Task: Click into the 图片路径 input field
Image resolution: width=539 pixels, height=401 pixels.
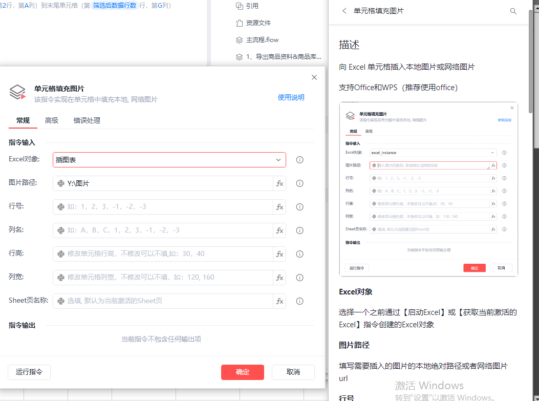Action: [x=163, y=183]
